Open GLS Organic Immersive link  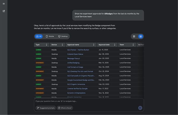click(76, 84)
